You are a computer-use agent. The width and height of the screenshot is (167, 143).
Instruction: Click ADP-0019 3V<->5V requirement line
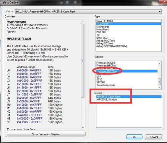pyautogui.click(x=27, y=28)
